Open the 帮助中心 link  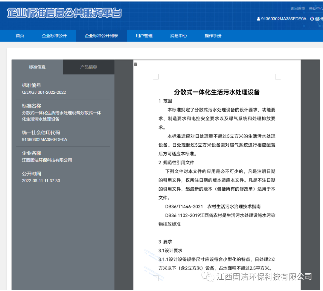[x=316, y=8]
